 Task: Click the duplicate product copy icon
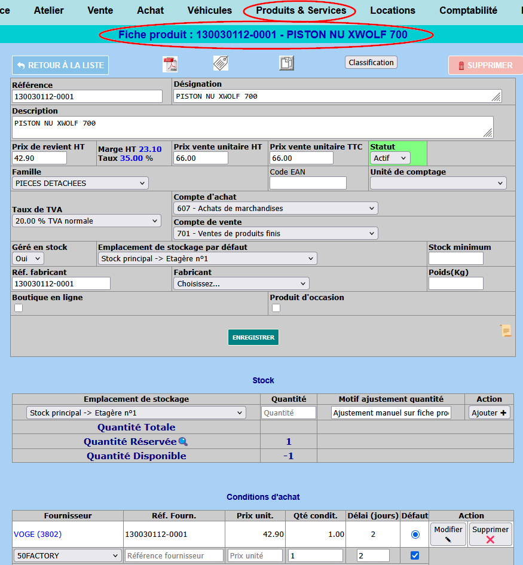[x=286, y=63]
